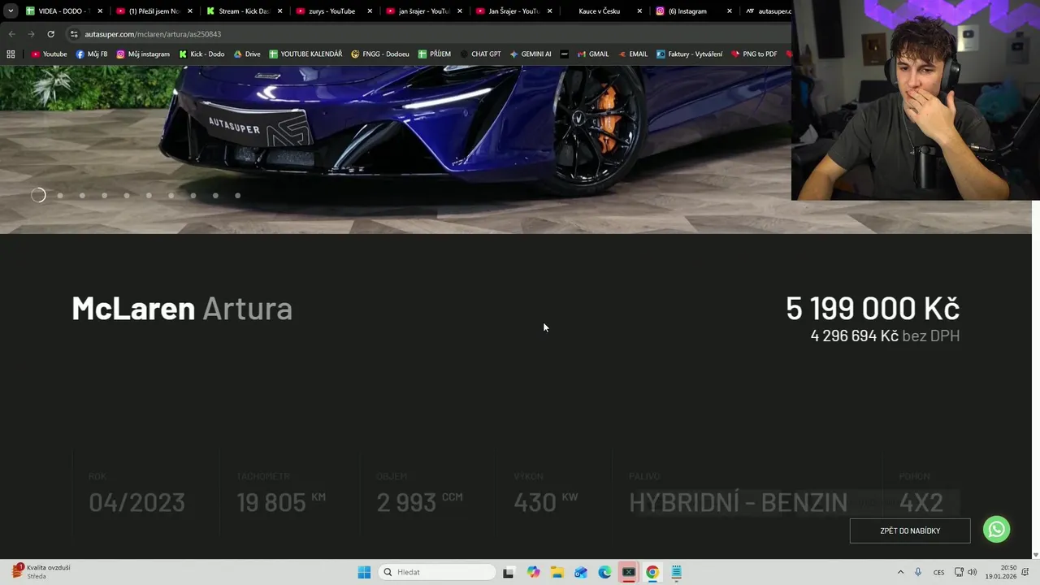Screen dimensions: 1040x585
Task: Show hidden system tray icons
Action: pos(900,572)
